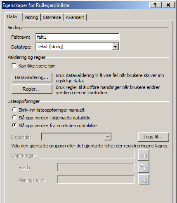Close the Egenskaper for Rullegardinliste dialog
177x203 pixels.
tap(168, 5)
